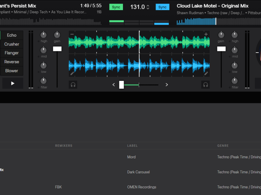Sort the table by the Label column header

coord(132,146)
